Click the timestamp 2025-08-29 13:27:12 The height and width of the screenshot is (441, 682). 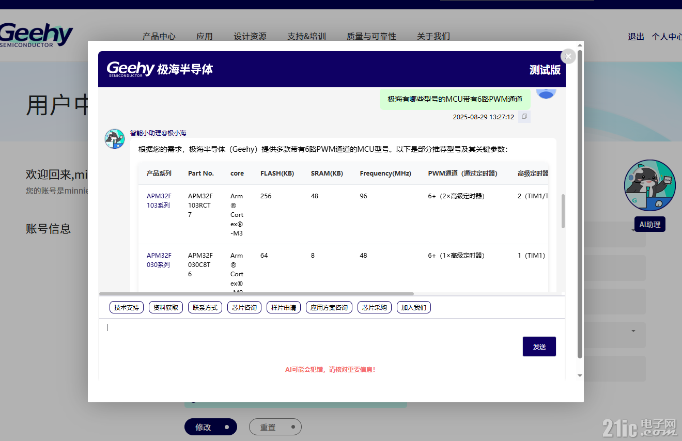click(484, 117)
